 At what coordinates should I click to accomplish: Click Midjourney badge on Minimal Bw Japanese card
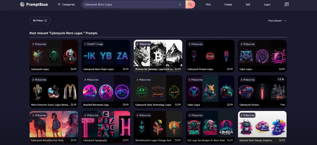click(143, 44)
